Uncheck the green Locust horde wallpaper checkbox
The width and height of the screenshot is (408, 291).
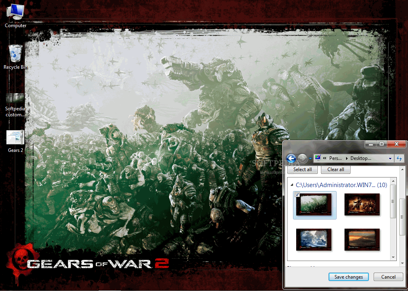pos(298,194)
